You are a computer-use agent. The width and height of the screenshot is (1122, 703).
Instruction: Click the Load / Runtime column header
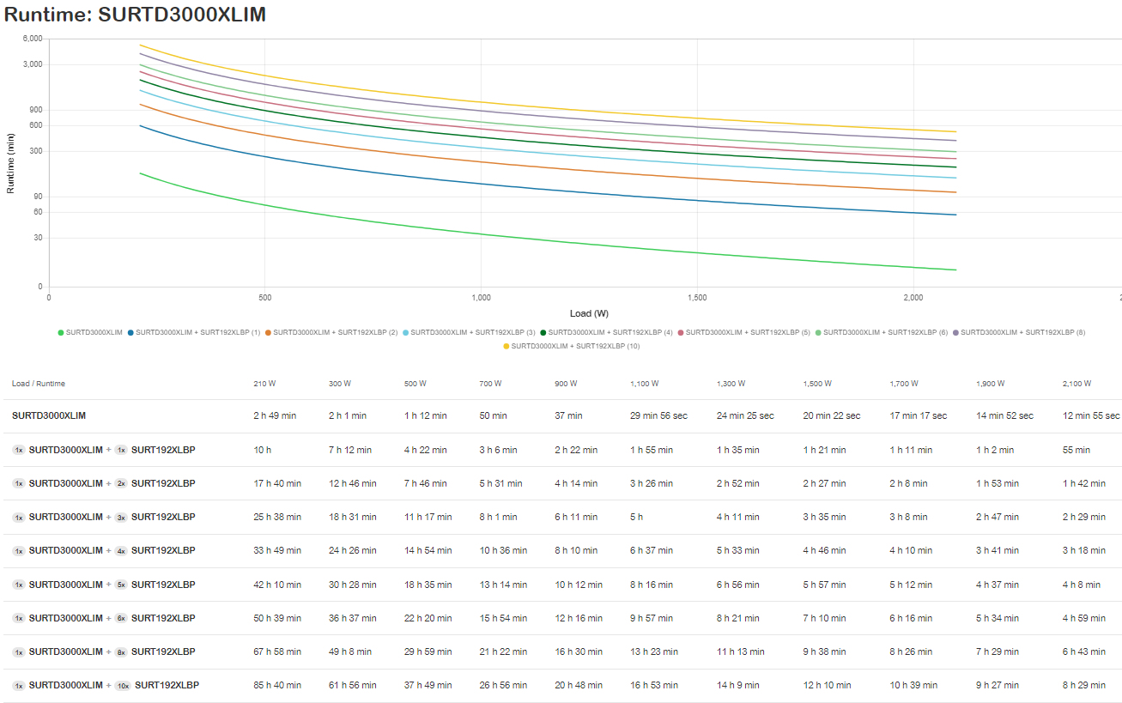tap(39, 384)
